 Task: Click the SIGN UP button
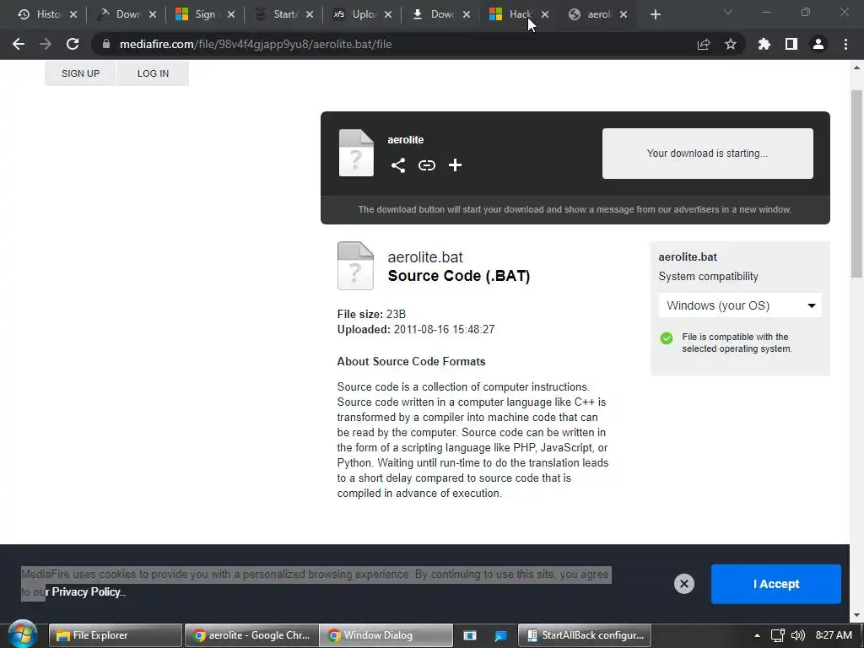pyautogui.click(x=80, y=73)
